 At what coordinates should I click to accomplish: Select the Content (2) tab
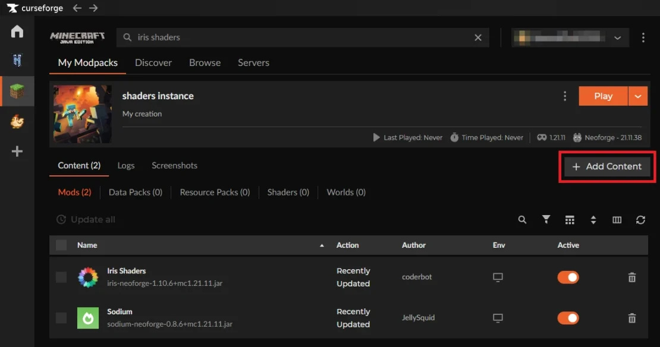point(79,165)
